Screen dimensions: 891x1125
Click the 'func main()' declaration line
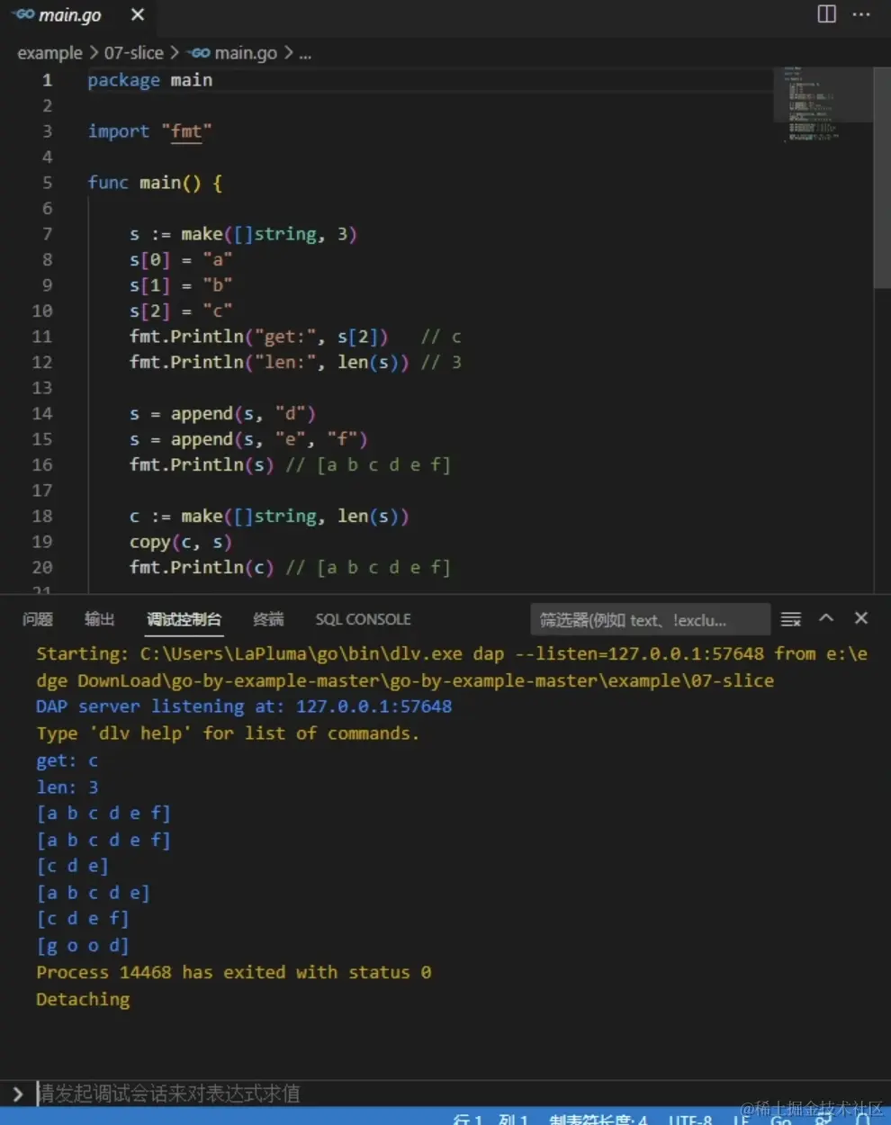pyautogui.click(x=155, y=183)
